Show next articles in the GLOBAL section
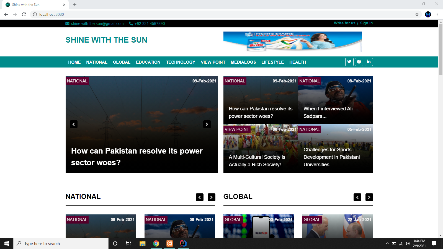Viewport: 443px width, 249px height. (369, 197)
